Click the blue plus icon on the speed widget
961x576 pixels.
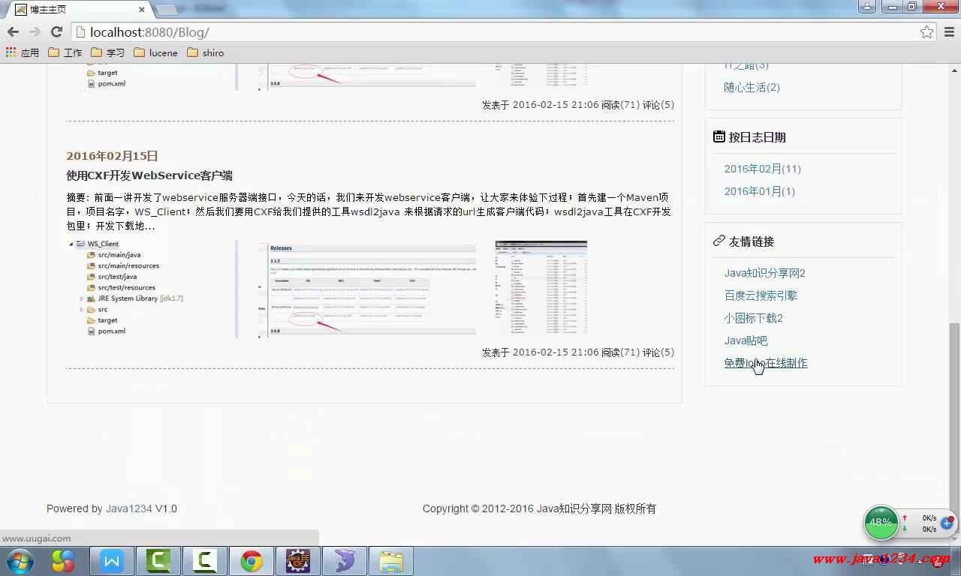[x=946, y=523]
